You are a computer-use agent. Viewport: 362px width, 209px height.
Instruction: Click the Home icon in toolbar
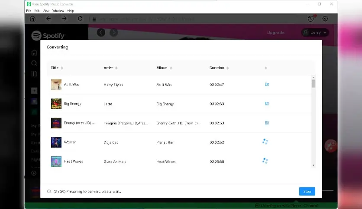[32, 19]
